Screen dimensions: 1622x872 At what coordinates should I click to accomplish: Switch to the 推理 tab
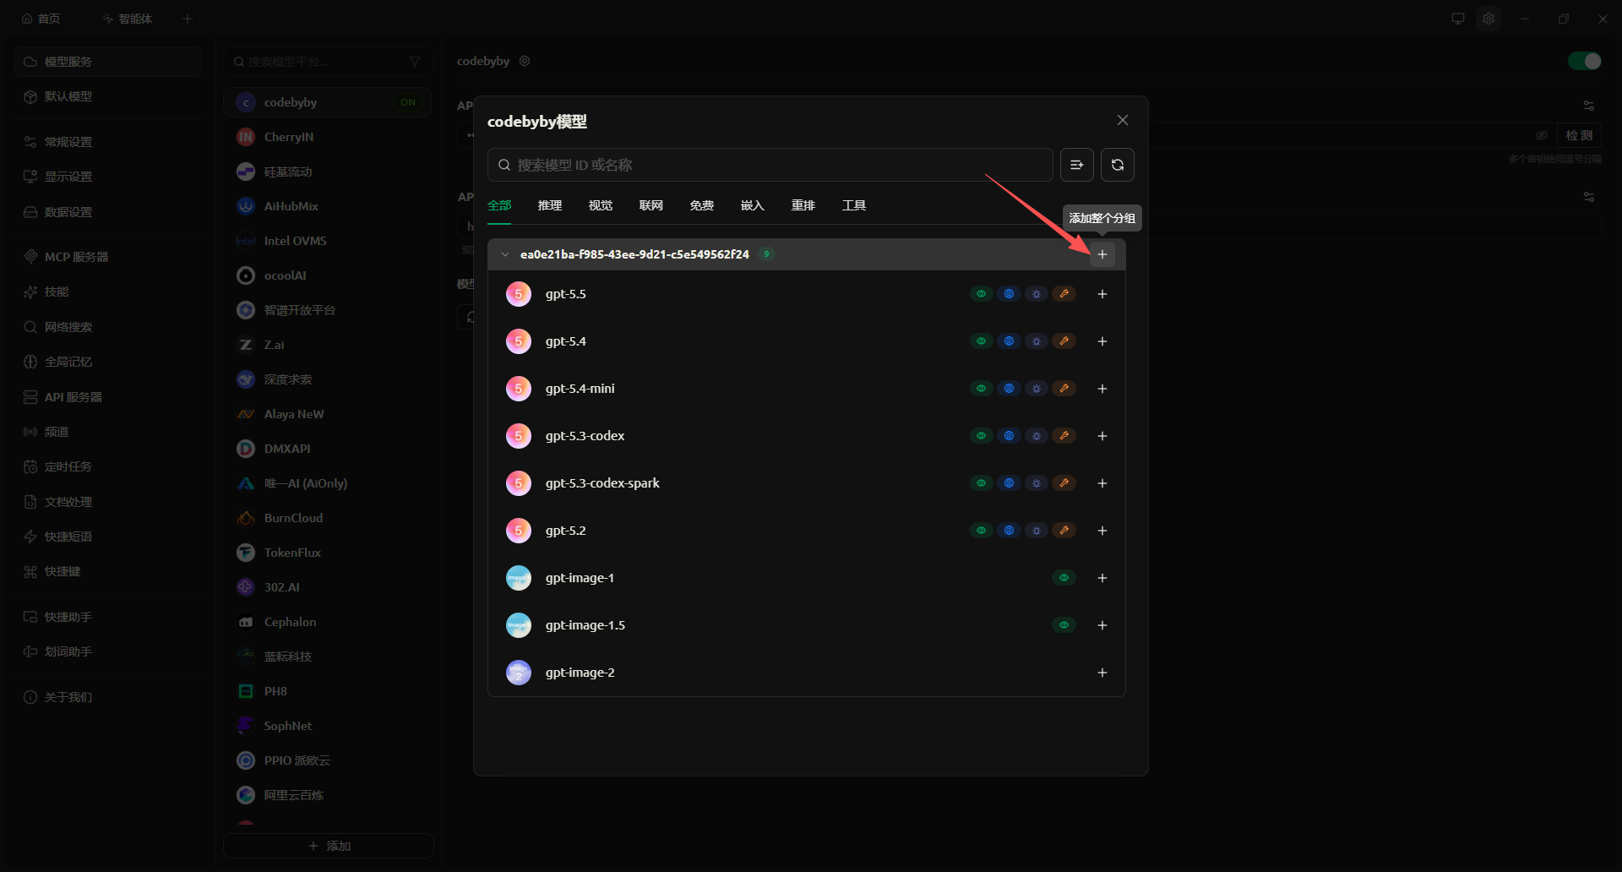pos(550,205)
